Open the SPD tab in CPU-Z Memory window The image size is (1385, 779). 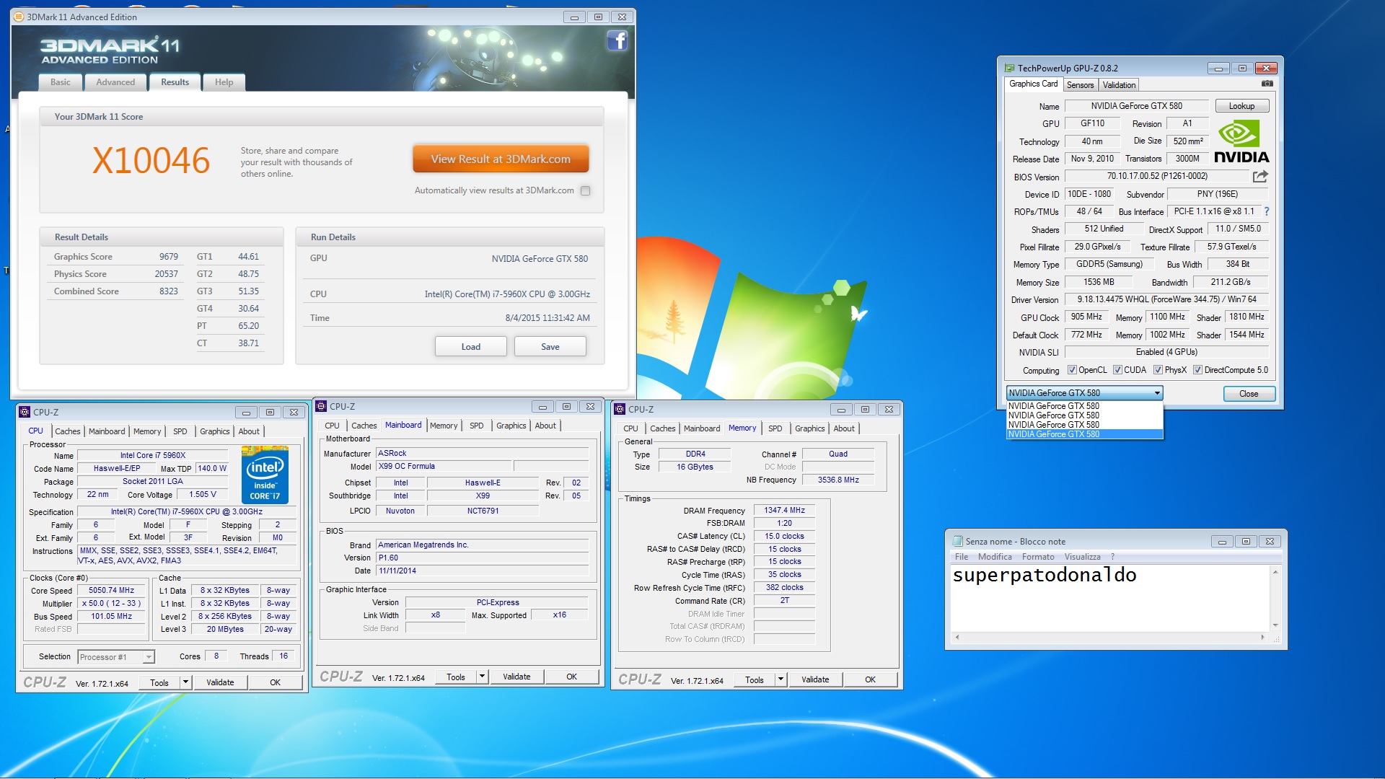pyautogui.click(x=775, y=428)
